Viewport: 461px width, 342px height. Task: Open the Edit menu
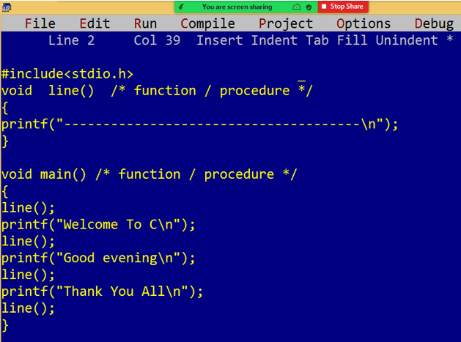pos(95,23)
